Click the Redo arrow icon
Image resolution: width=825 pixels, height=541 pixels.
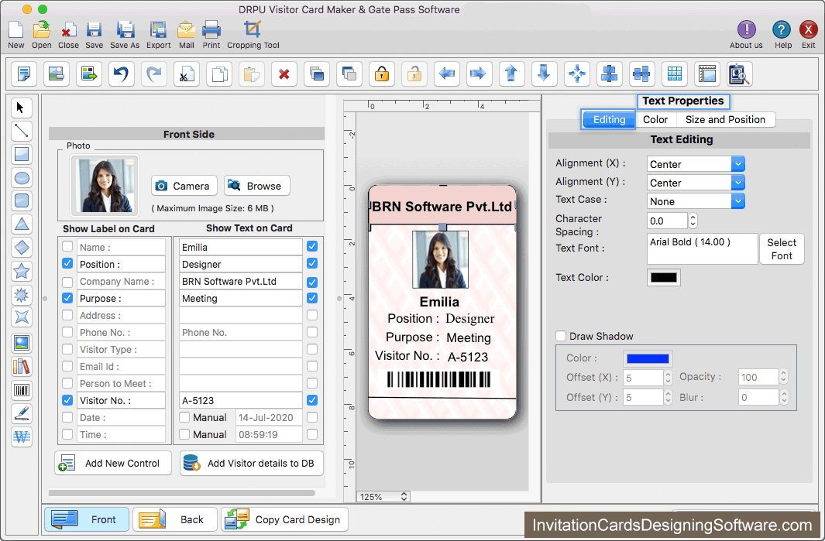(154, 74)
